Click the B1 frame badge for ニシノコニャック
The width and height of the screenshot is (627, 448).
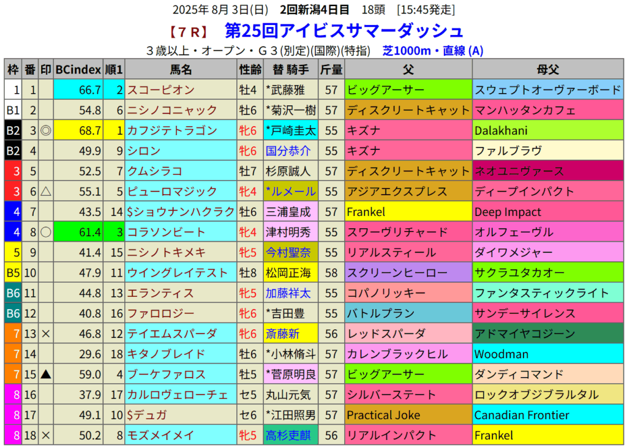(13, 110)
